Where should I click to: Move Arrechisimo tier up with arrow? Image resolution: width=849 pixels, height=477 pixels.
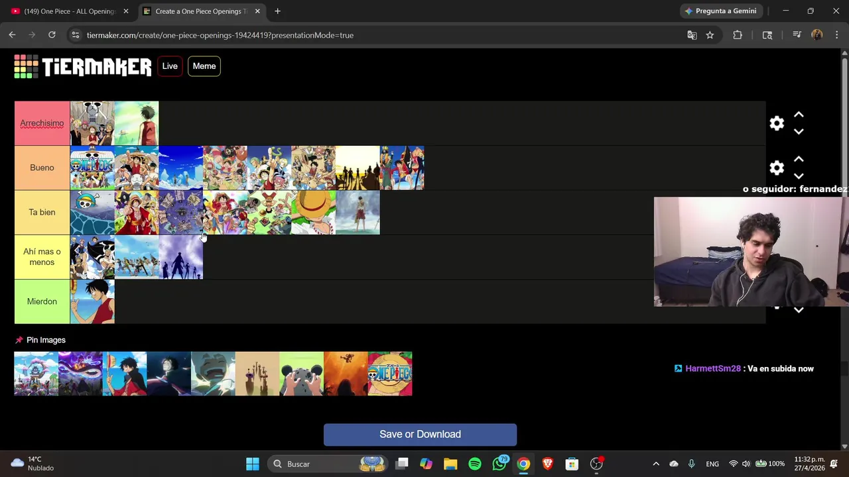pos(799,115)
